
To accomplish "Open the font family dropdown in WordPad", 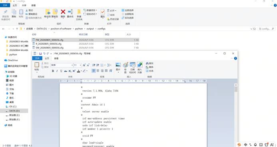I will pos(72,65).
